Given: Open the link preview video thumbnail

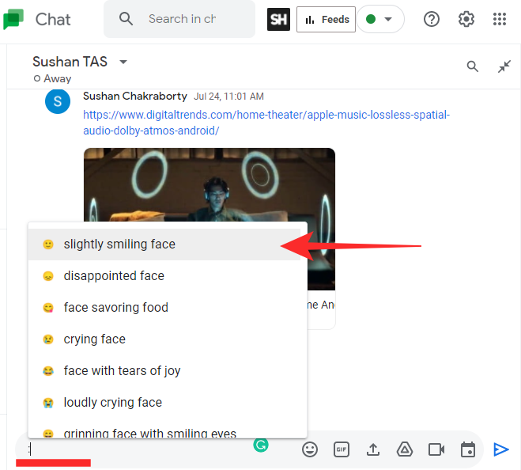Looking at the screenshot, I should tap(210, 185).
